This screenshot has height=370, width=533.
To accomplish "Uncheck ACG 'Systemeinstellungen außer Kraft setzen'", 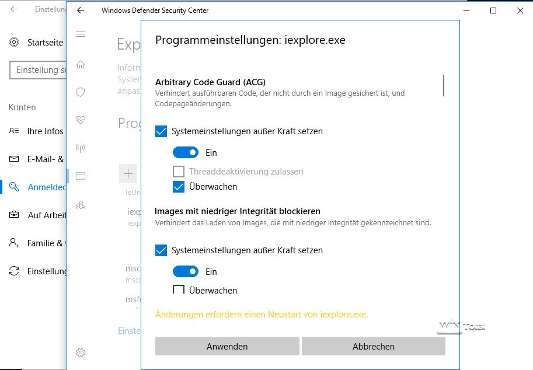I will [161, 131].
